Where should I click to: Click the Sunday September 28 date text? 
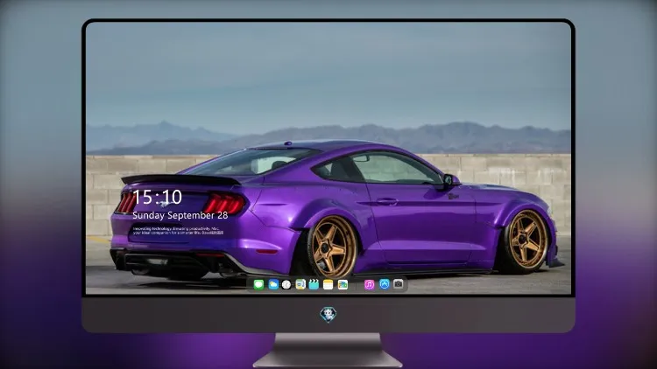click(180, 215)
